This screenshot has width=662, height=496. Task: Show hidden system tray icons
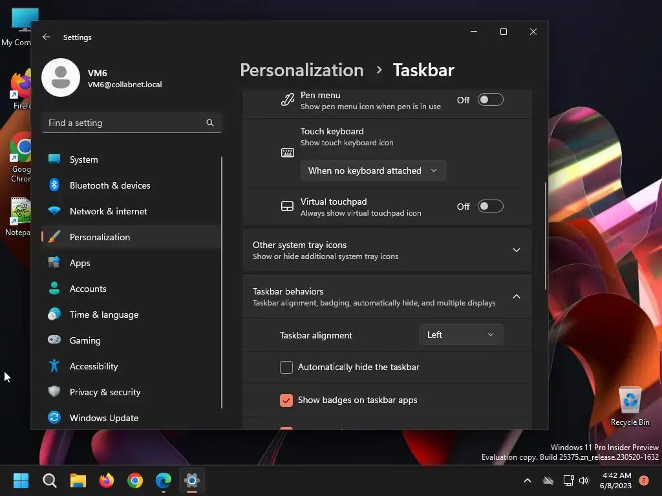528,480
